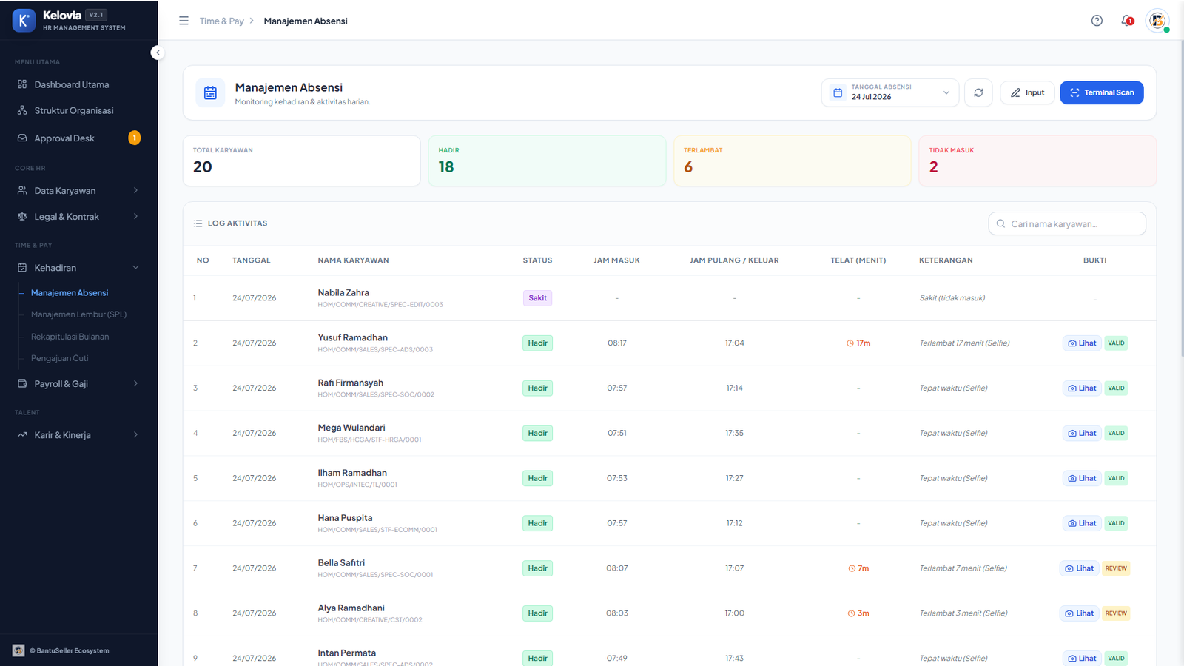Click Lihat for Yusuf Ramadhan's evidence

(x=1082, y=343)
